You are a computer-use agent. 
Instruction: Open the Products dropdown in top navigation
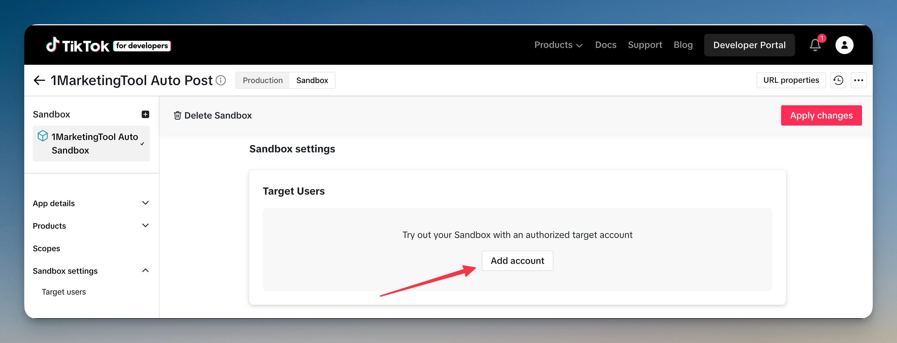click(x=558, y=45)
